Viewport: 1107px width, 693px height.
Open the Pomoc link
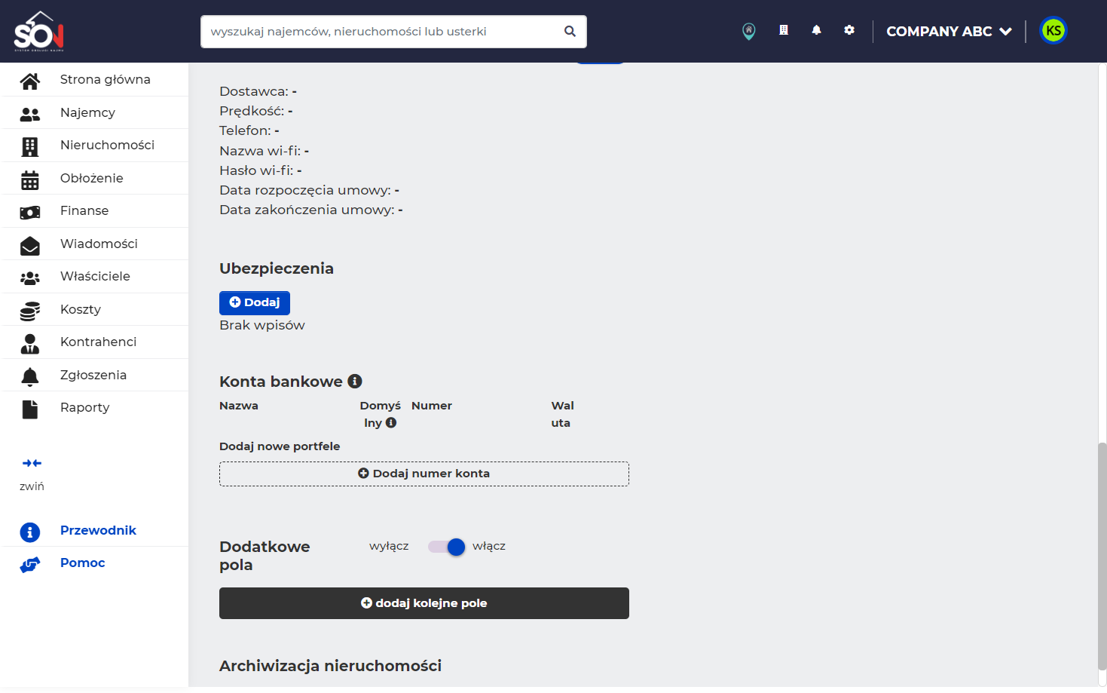pos(83,563)
